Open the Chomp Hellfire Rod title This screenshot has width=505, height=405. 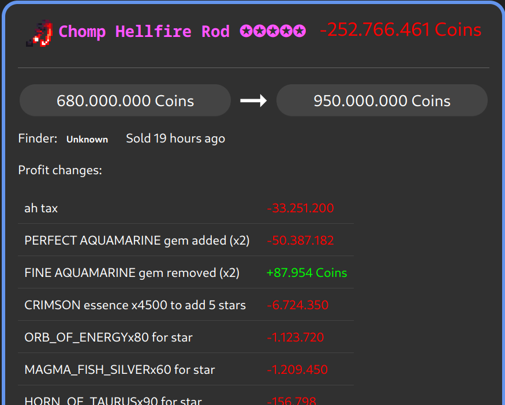pos(144,31)
